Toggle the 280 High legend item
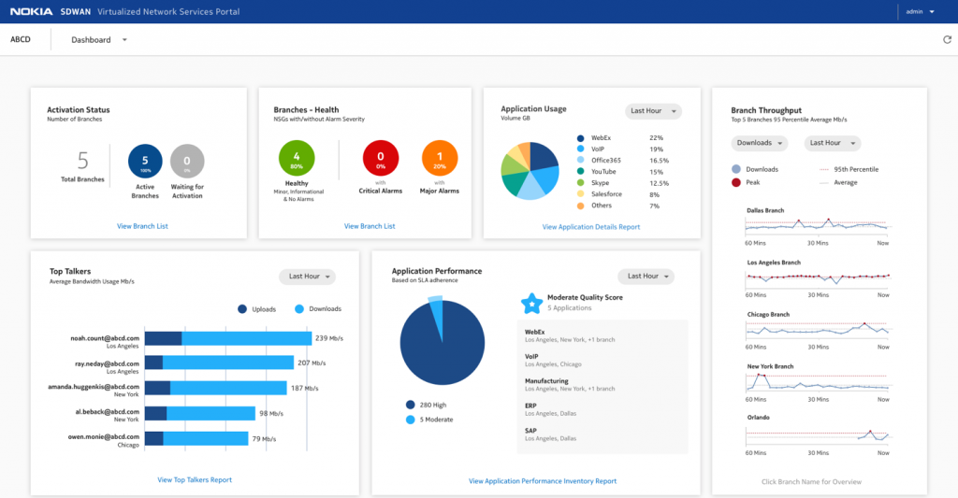Viewport: 958px width, 498px height. pyautogui.click(x=427, y=406)
